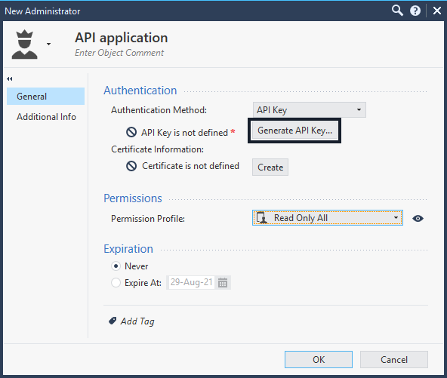Open help via question mark icon
447x378 pixels.
(x=415, y=11)
